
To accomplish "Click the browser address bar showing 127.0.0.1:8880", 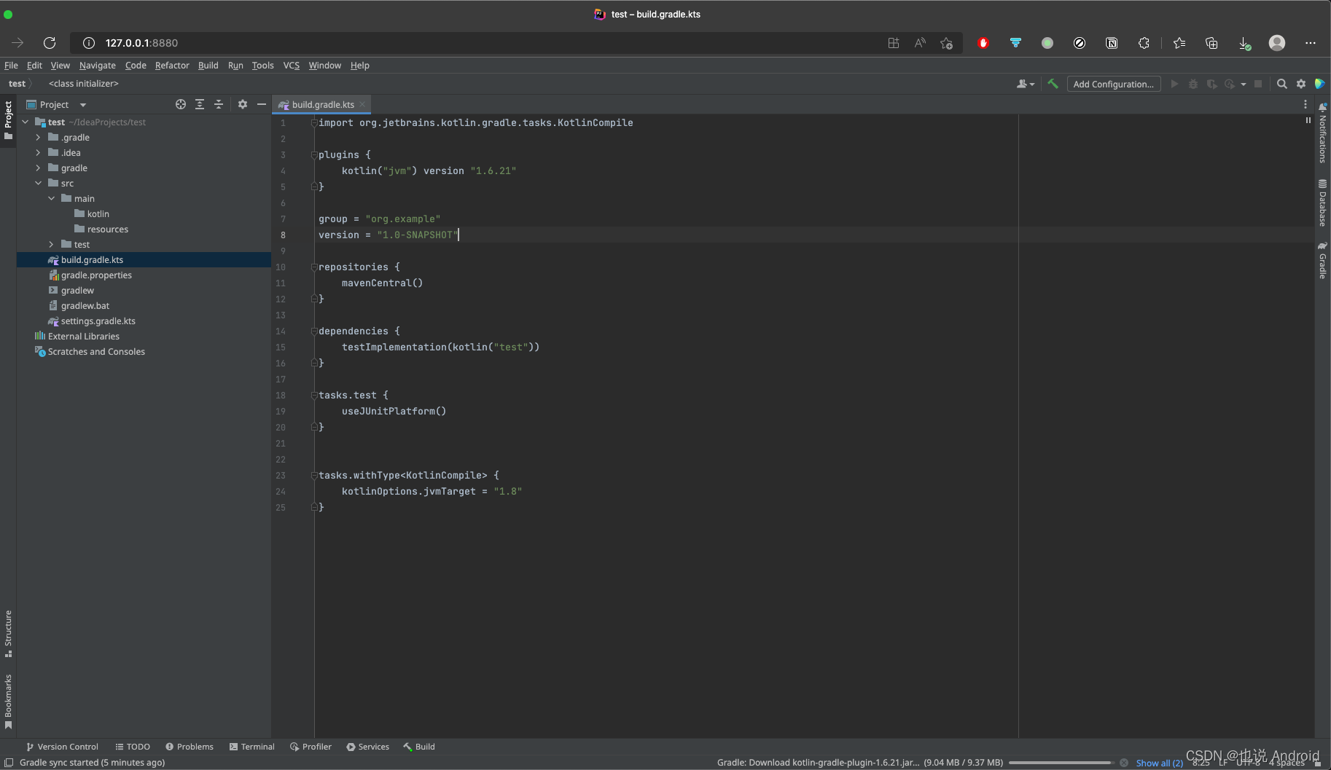I will [141, 42].
